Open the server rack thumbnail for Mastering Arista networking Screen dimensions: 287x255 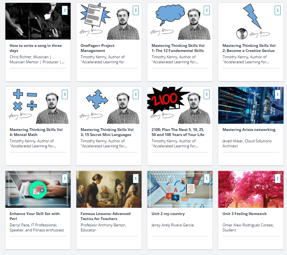[251, 105]
